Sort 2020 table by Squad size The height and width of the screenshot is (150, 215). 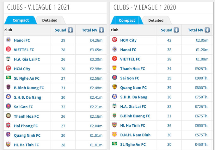point(176,30)
